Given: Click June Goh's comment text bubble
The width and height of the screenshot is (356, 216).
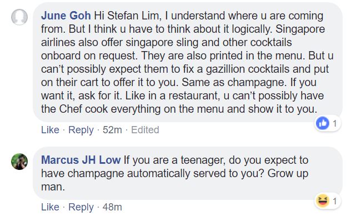Looking at the screenshot, I should tap(188, 62).
